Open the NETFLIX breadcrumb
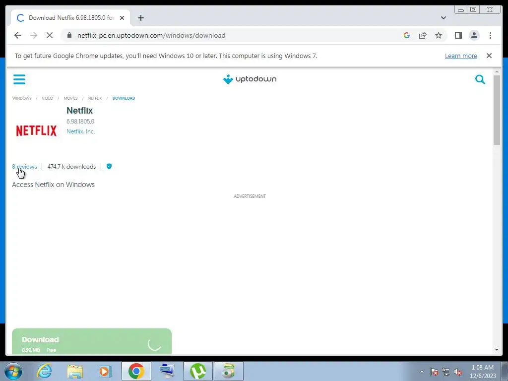The image size is (508, 381). (x=95, y=98)
